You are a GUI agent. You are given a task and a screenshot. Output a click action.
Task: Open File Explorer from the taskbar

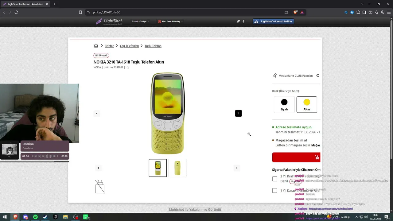point(65,217)
